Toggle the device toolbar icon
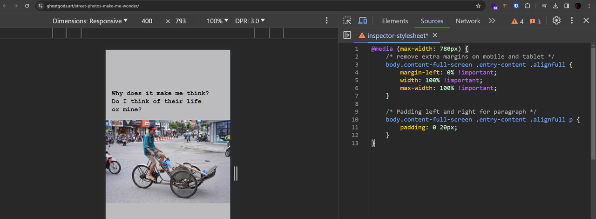The width and height of the screenshot is (596, 219). click(x=363, y=21)
